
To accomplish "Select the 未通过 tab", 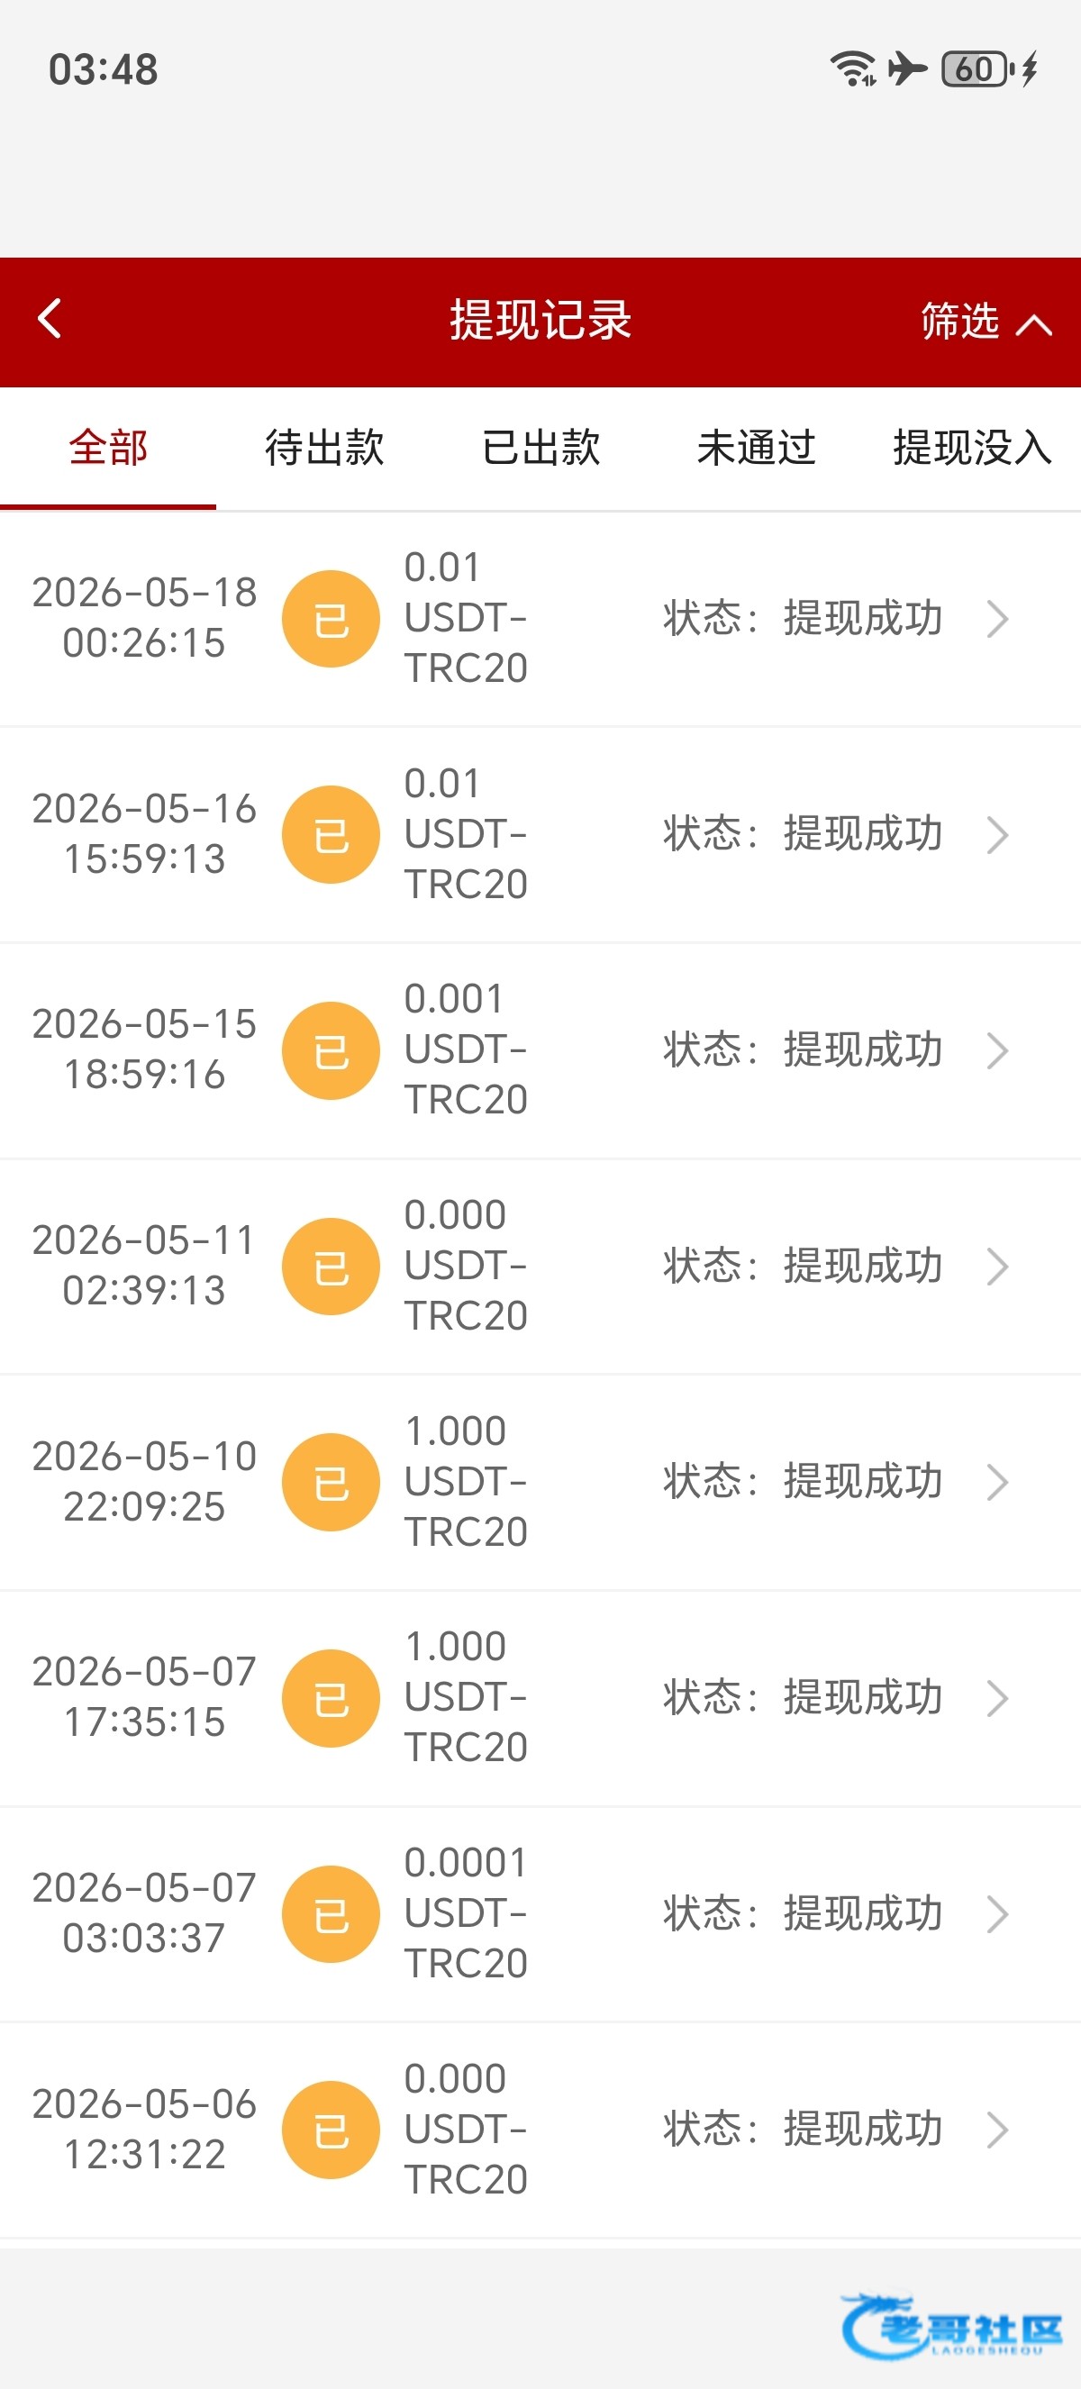I will tap(757, 448).
